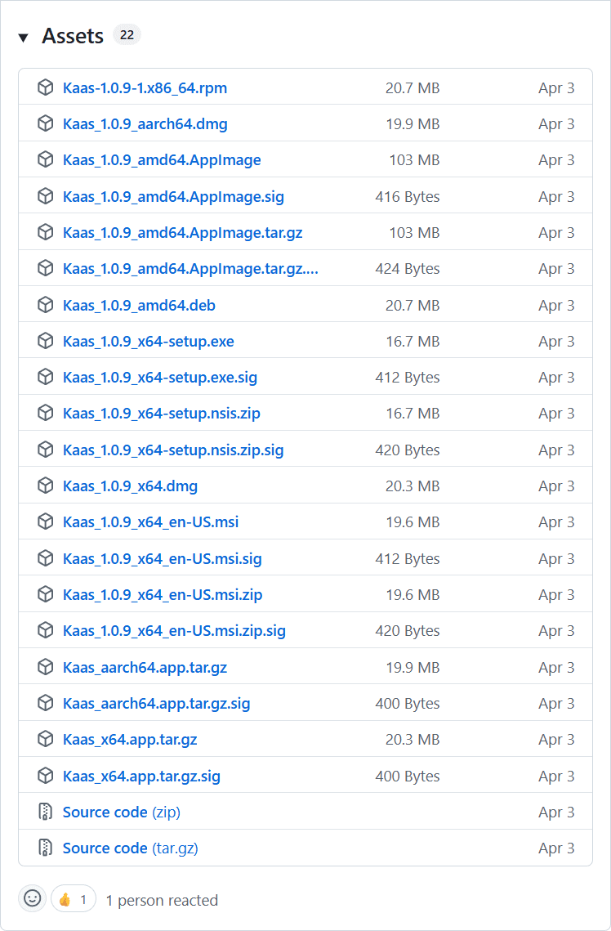Collapse the Assets section triangle
Image resolution: width=611 pixels, height=931 pixels.
[x=23, y=38]
